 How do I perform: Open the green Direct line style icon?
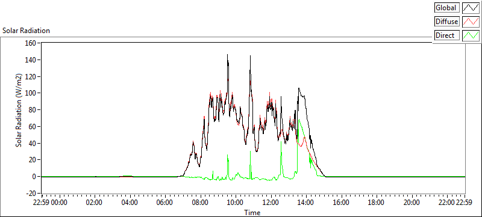point(471,35)
